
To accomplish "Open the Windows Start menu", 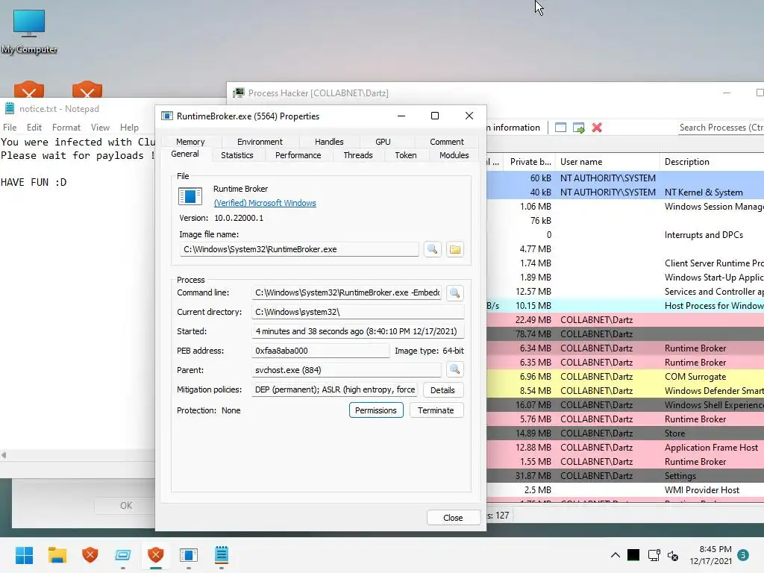I will pyautogui.click(x=25, y=555).
